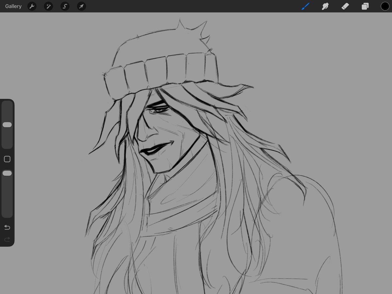
Task: Select the Eraser tool
Action: coord(345,6)
